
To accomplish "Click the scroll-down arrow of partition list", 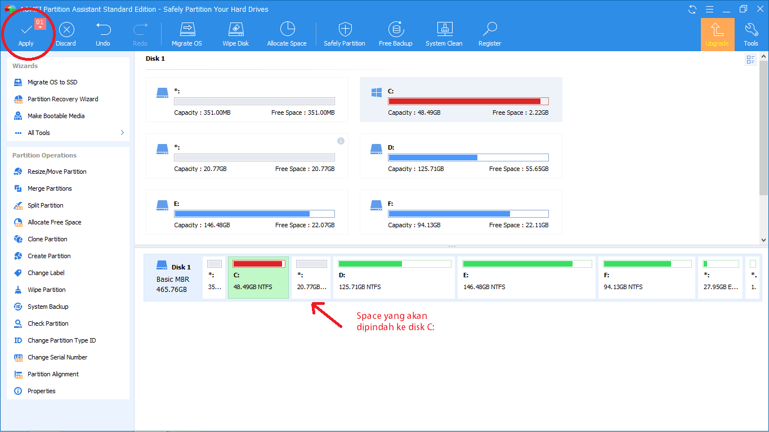I will 764,240.
